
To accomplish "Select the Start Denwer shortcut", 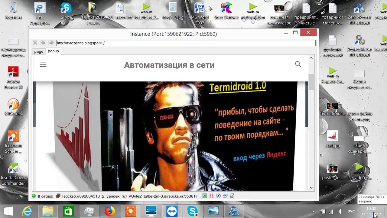I will click(x=226, y=11).
